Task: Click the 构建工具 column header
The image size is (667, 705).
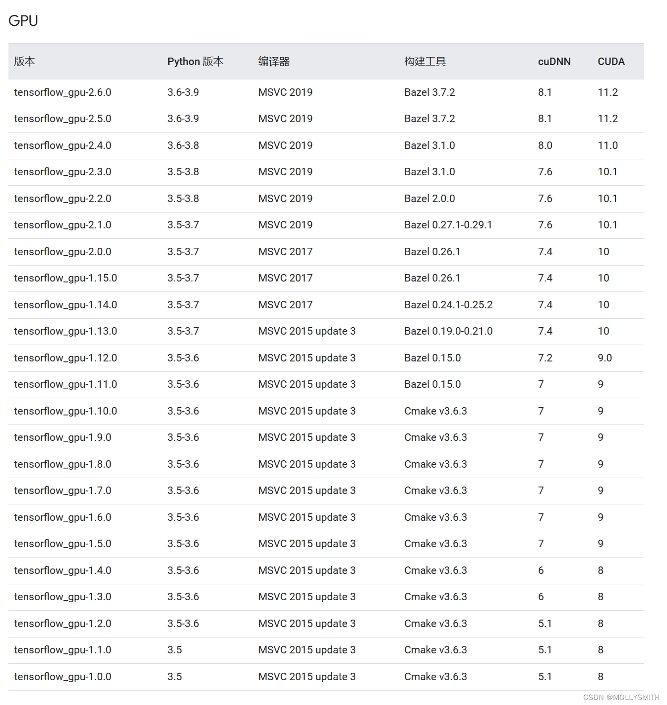Action: [425, 62]
